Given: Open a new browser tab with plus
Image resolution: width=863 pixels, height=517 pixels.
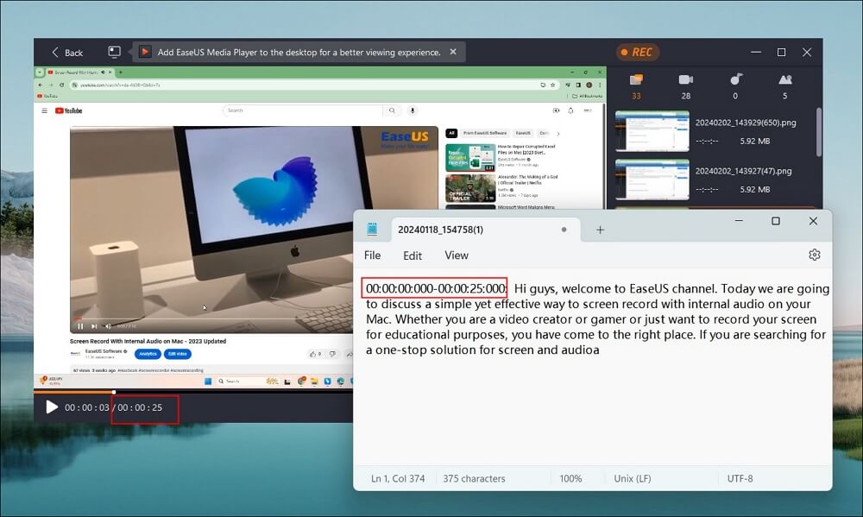Looking at the screenshot, I should point(121,73).
